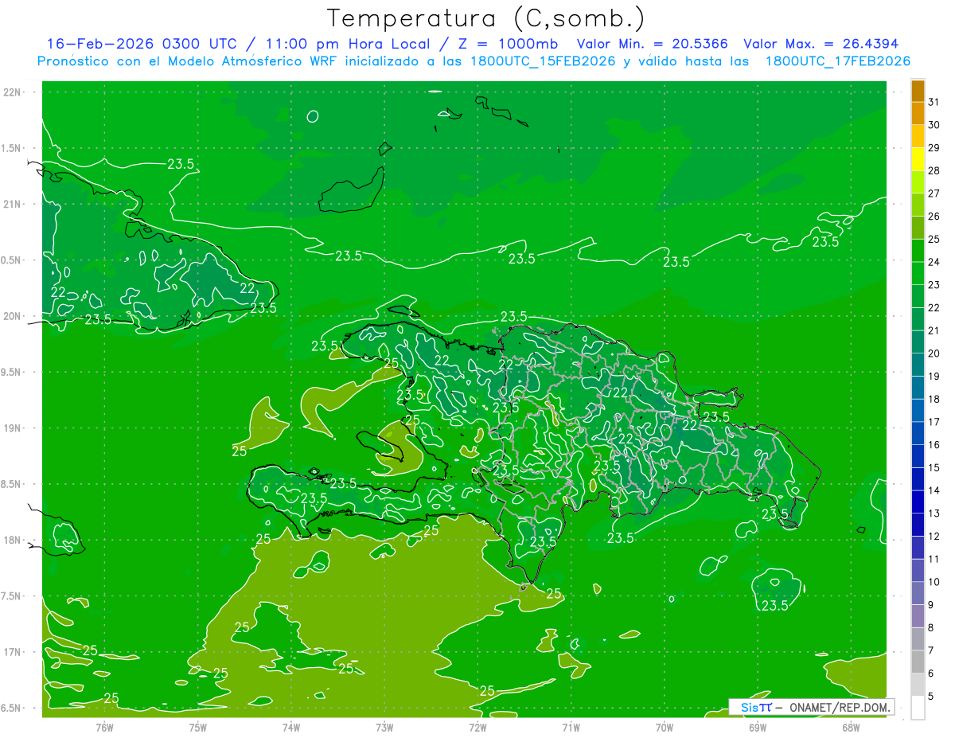Click the legend value 19
The height and width of the screenshot is (738, 955).
(x=934, y=377)
